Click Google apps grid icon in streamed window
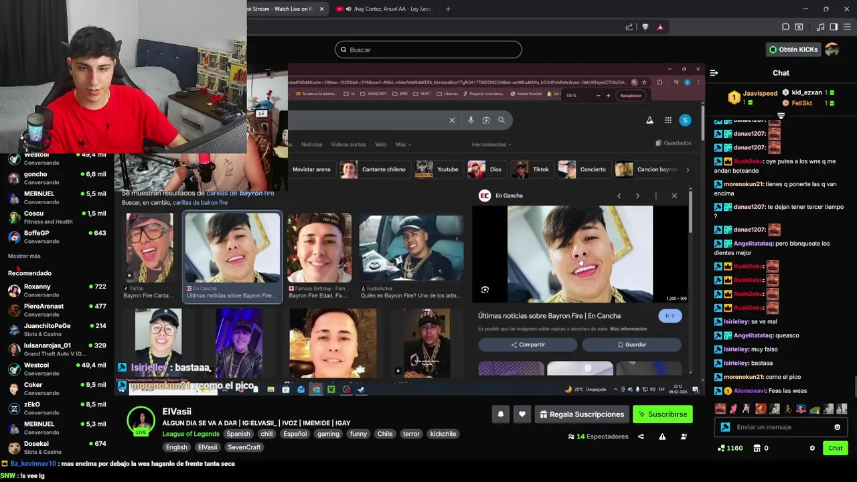The image size is (857, 482). click(668, 120)
